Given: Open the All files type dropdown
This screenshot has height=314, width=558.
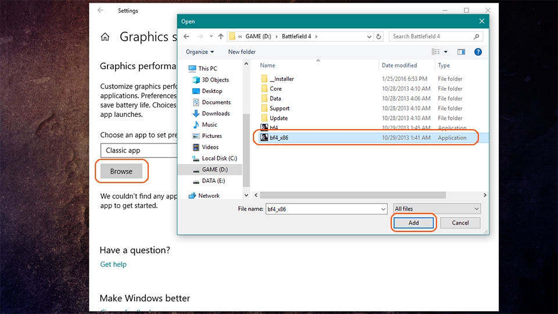Looking at the screenshot, I should tap(437, 209).
